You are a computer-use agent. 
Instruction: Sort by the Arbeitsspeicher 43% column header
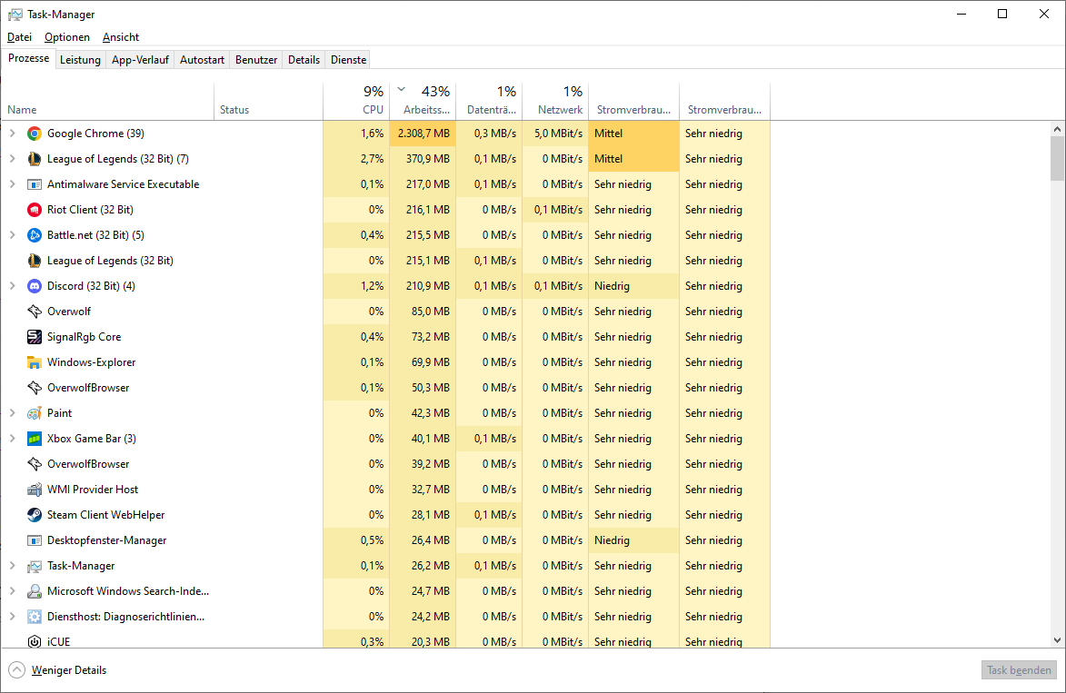pyautogui.click(x=423, y=101)
